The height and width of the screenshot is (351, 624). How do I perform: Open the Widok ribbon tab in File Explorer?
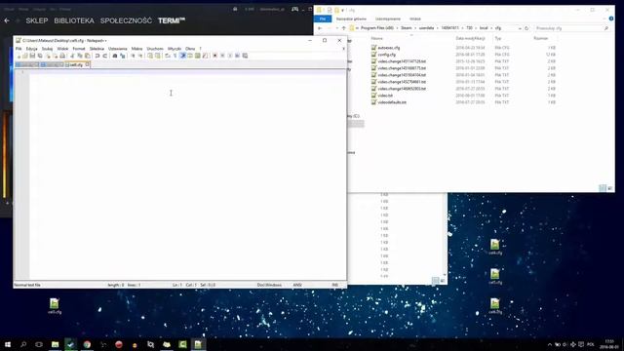point(415,19)
